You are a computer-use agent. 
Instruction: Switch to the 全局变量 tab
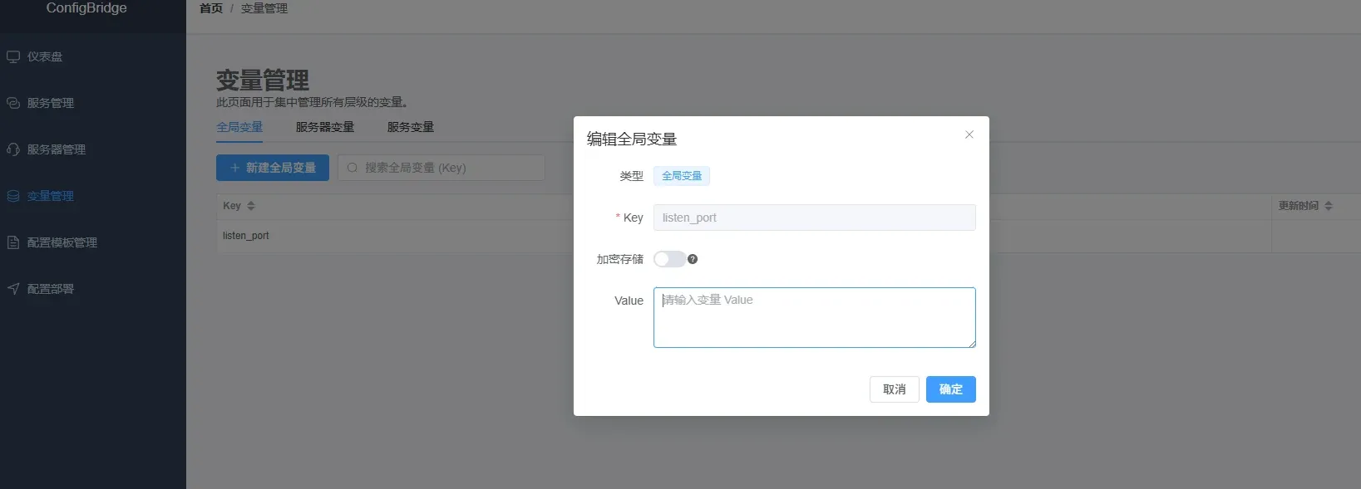[239, 127]
